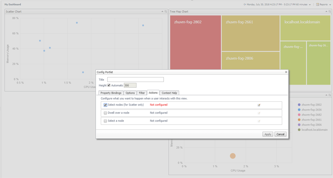Open the Tree Map Chart portlet options menu icon
Image resolution: width=333 pixels, height=178 pixels.
click(x=329, y=12)
